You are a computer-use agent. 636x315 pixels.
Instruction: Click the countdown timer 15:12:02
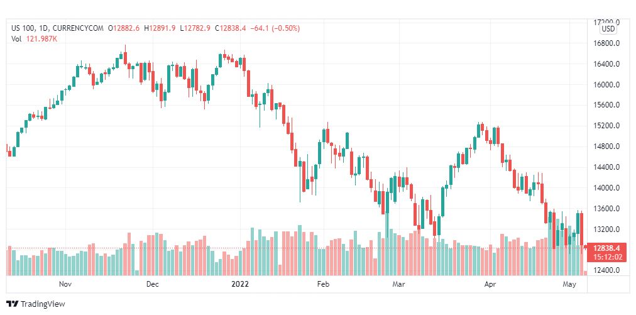pyautogui.click(x=607, y=257)
